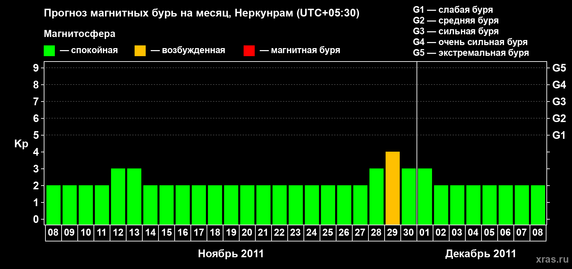Viewport: 572px width, 269px height.
Task: Click the G1 label on right axis
Action: pyautogui.click(x=559, y=135)
